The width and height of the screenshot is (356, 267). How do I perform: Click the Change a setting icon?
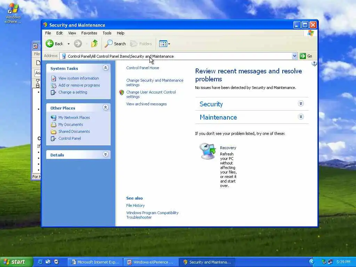click(54, 92)
